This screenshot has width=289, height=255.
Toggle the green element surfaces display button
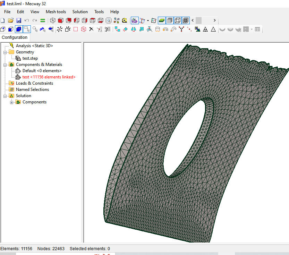[x=162, y=20]
